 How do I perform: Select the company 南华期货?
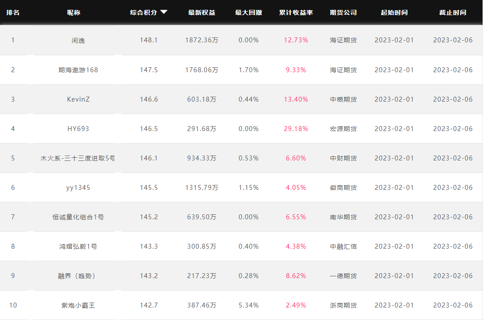point(344,217)
